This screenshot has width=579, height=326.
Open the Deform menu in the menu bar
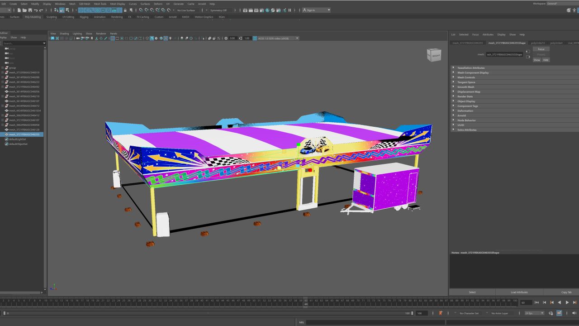[158, 4]
